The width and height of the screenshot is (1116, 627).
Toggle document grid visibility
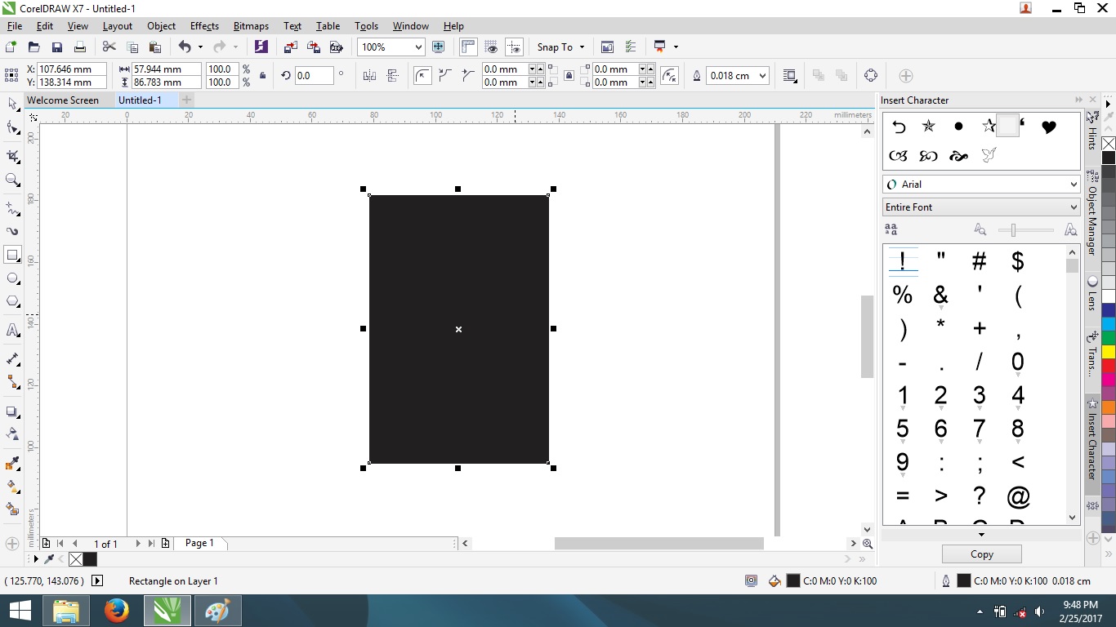[x=491, y=47]
